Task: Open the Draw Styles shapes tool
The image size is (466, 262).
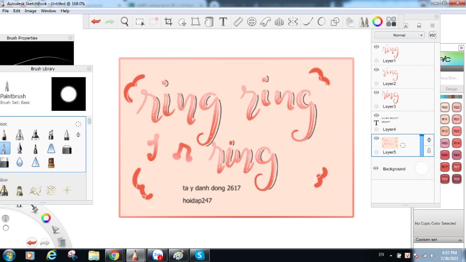Action: click(x=335, y=22)
